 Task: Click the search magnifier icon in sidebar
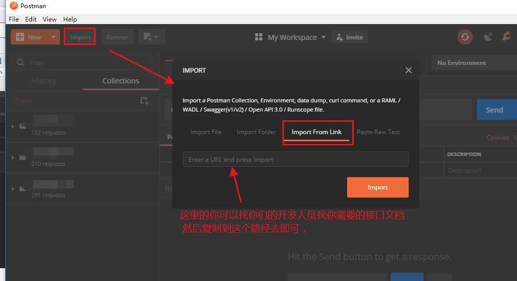[x=21, y=62]
